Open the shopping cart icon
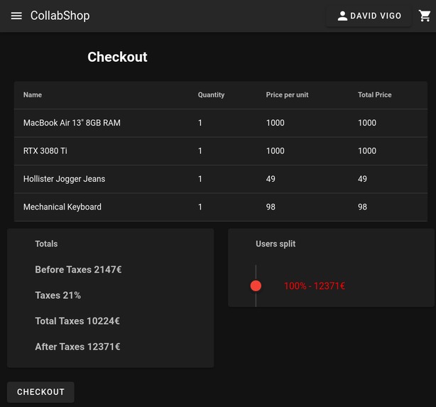This screenshot has height=407, width=436. 425,16
